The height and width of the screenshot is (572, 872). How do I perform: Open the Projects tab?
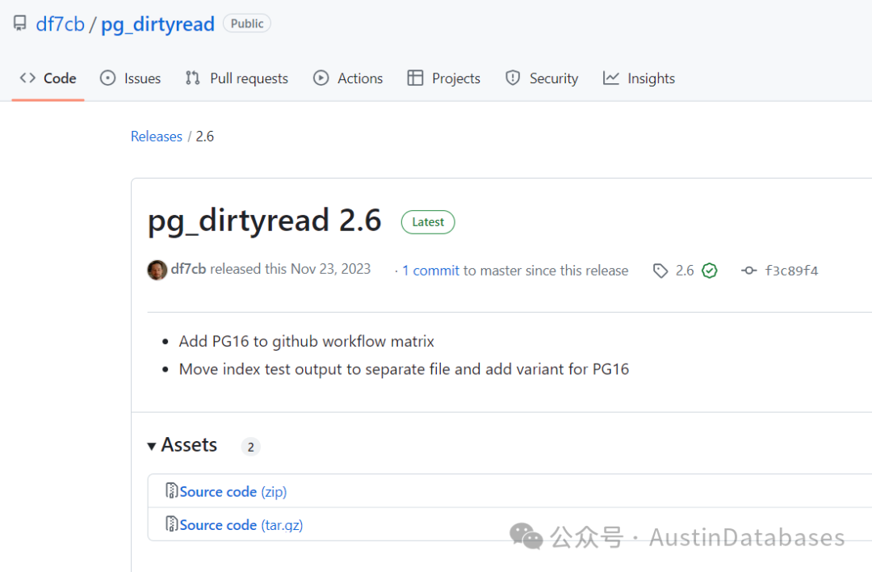coord(444,78)
